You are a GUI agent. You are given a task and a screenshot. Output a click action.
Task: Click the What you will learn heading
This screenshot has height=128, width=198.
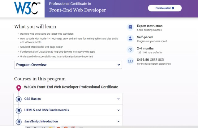click(x=35, y=27)
